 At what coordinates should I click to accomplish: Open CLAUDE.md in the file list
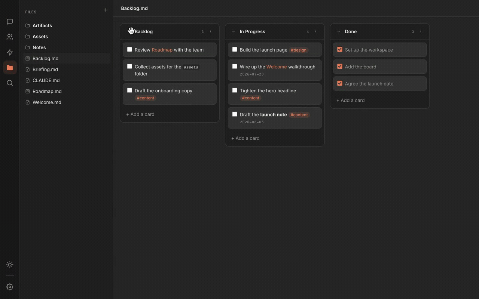tap(66, 80)
